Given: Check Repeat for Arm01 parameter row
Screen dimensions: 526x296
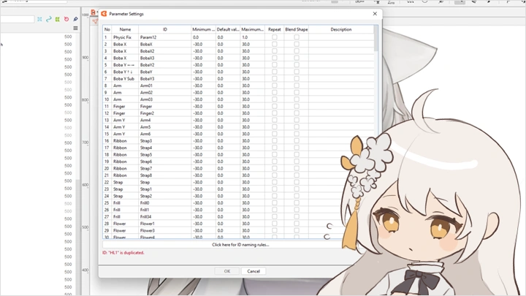Looking at the screenshot, I should pos(275,86).
